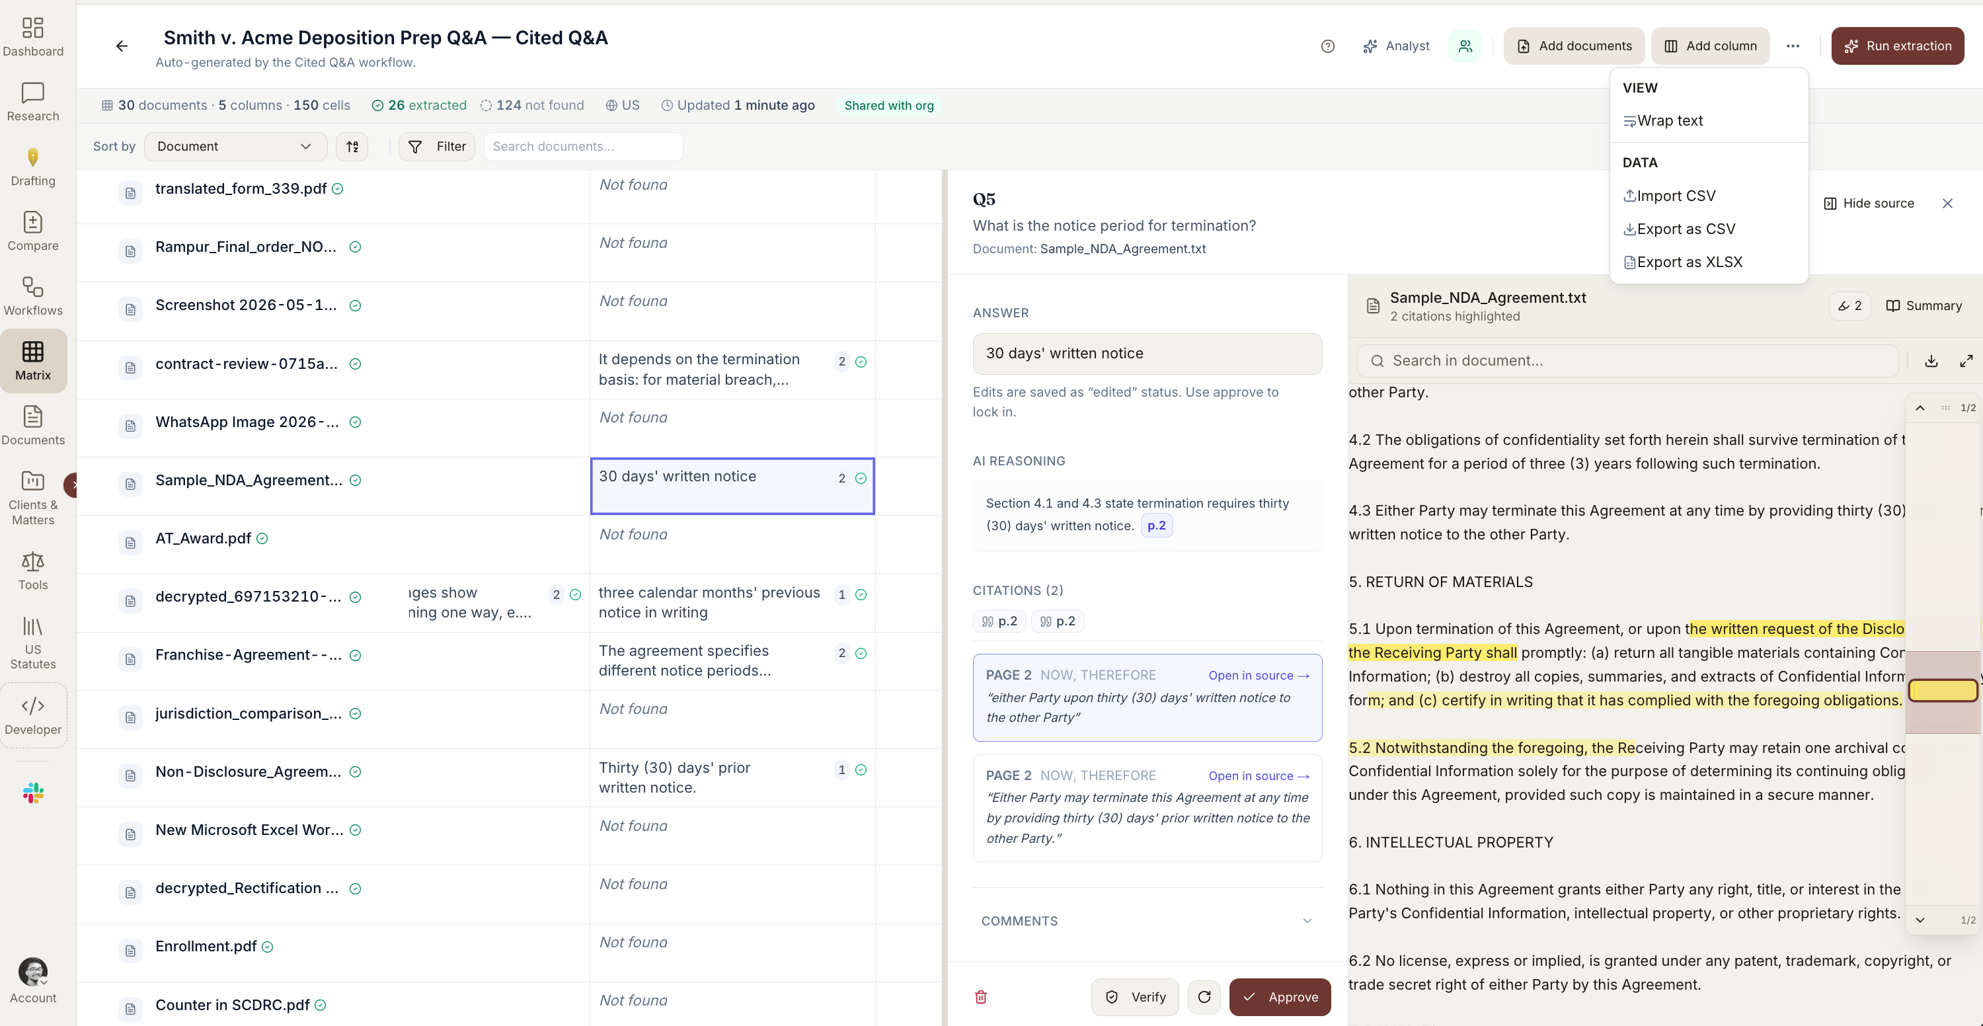Close the Q5 detail panel
The width and height of the screenshot is (1983, 1026).
[x=1947, y=203]
